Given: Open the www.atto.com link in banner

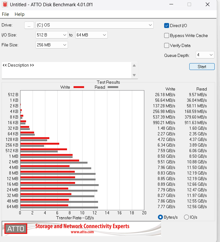Looking at the screenshot, I should (82, 232).
